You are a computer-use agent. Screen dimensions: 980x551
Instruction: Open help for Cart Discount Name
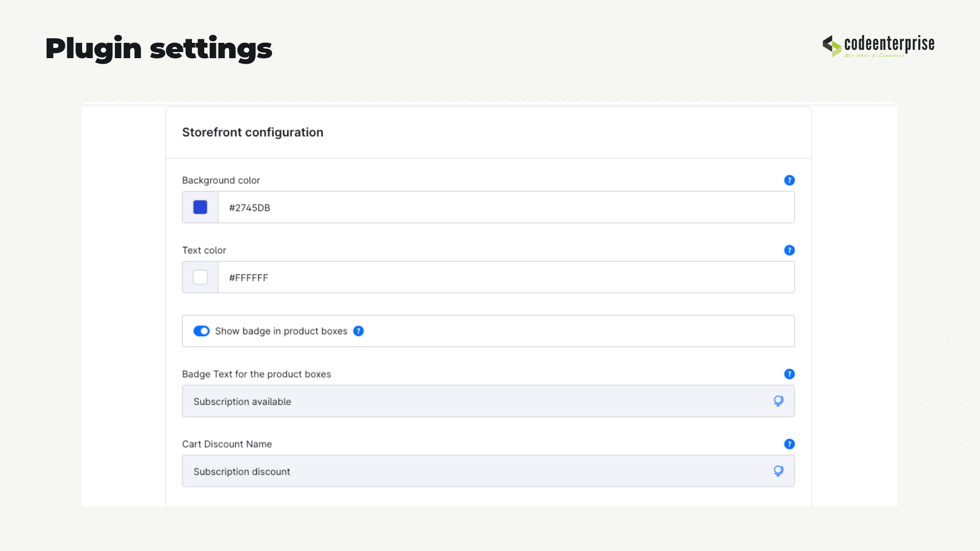coord(789,444)
